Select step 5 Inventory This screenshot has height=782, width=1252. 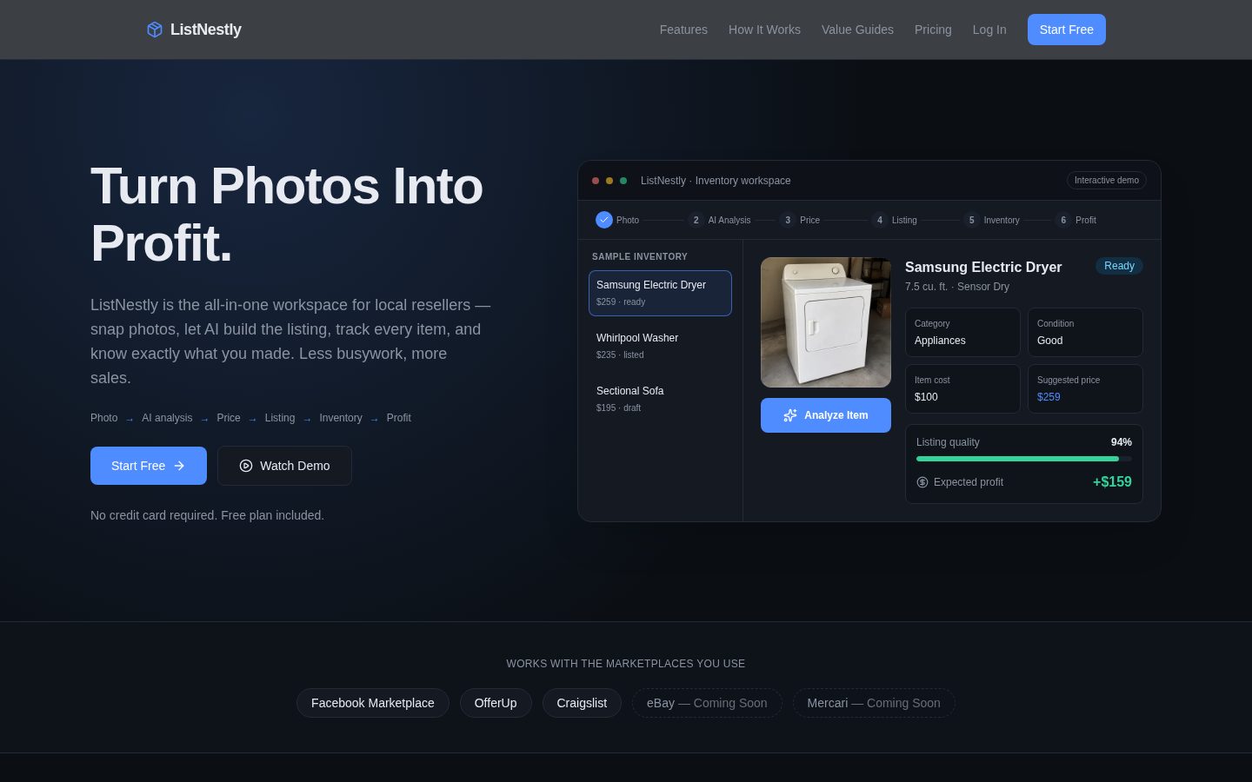click(x=991, y=220)
